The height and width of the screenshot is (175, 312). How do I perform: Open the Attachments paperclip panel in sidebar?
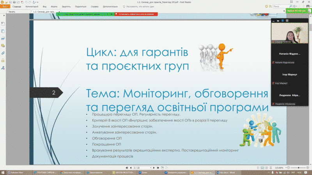(3, 53)
